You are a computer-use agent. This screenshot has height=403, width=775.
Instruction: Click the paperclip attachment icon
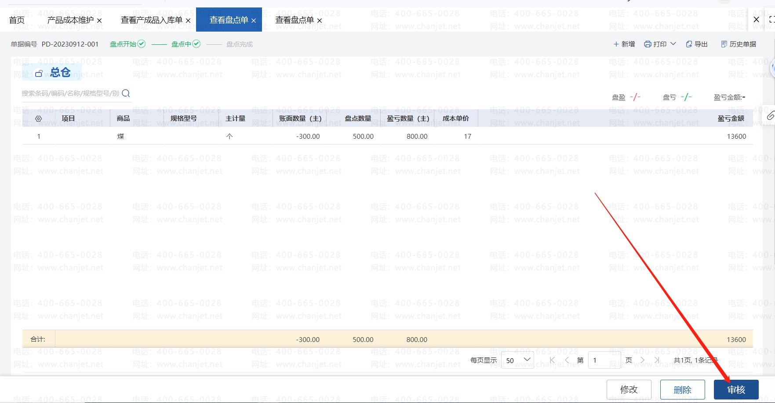[771, 115]
